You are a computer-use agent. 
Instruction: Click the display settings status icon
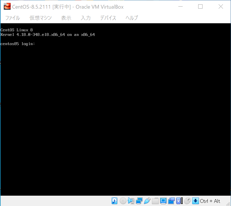pyautogui.click(x=163, y=201)
